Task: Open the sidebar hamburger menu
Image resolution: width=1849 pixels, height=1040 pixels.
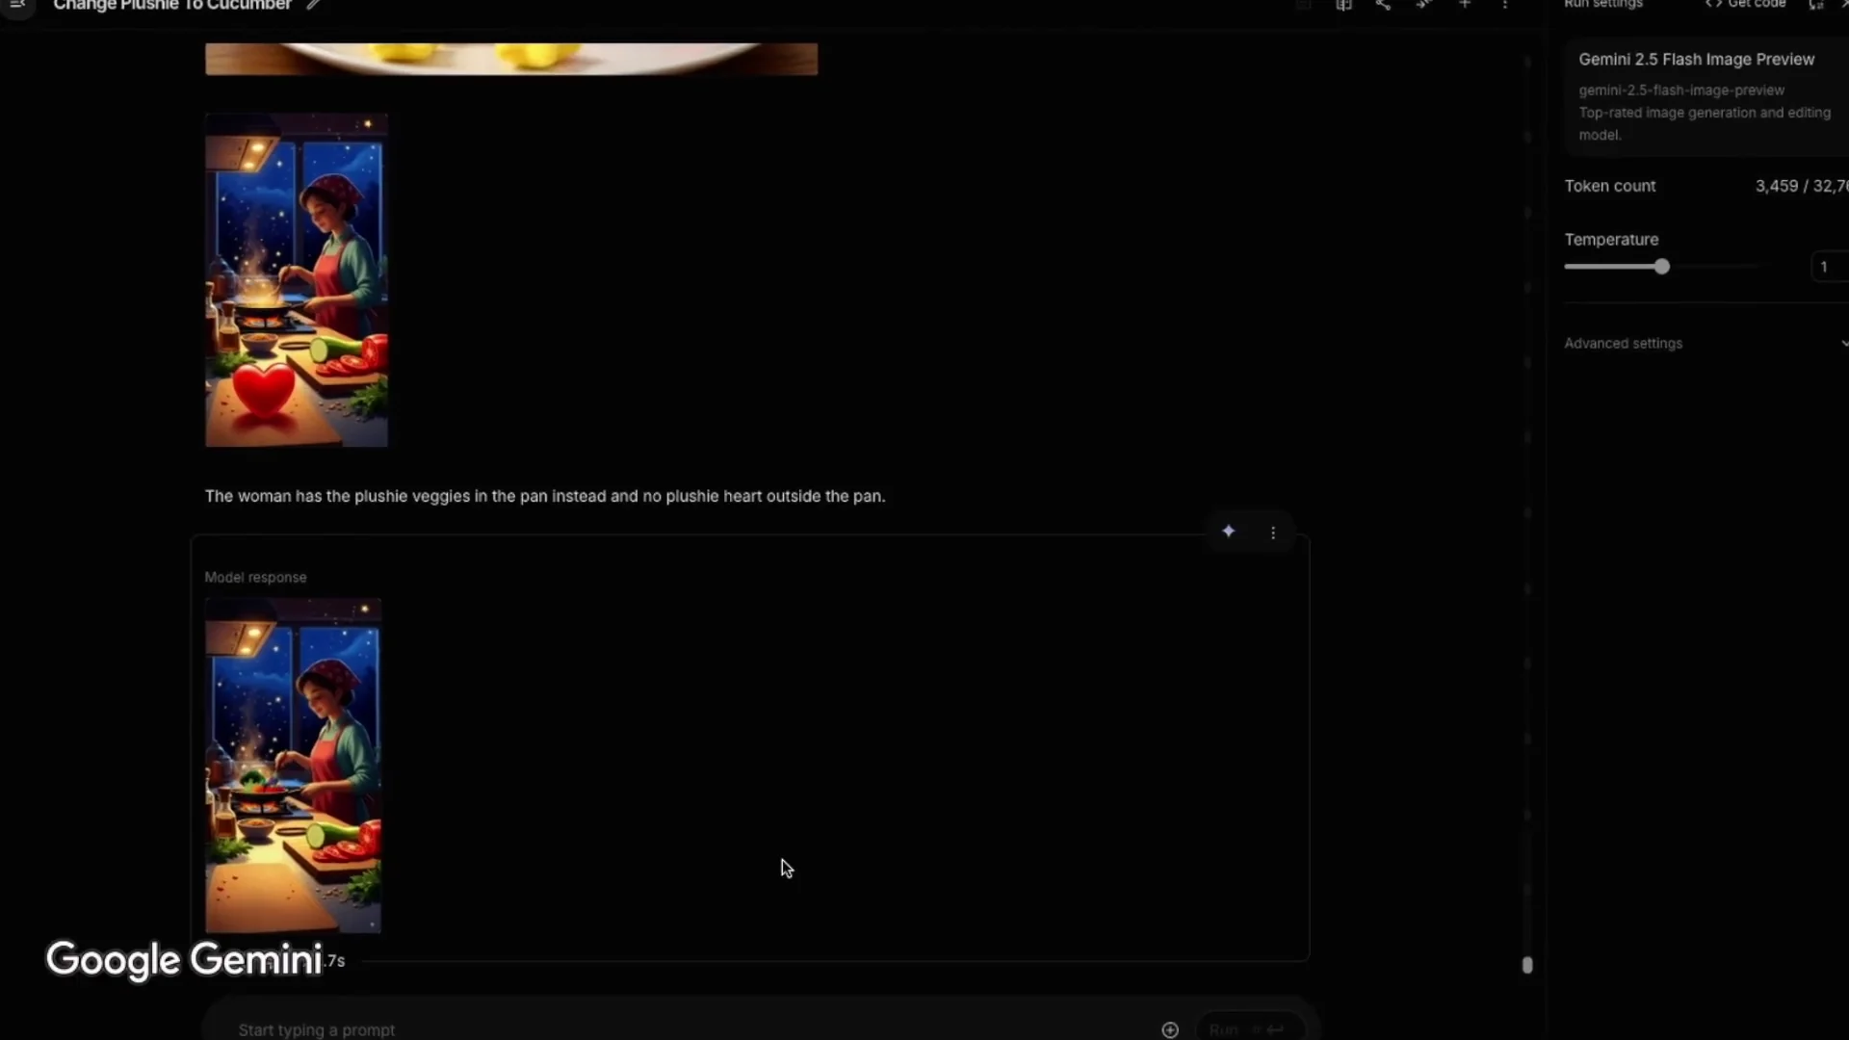Action: [x=17, y=6]
